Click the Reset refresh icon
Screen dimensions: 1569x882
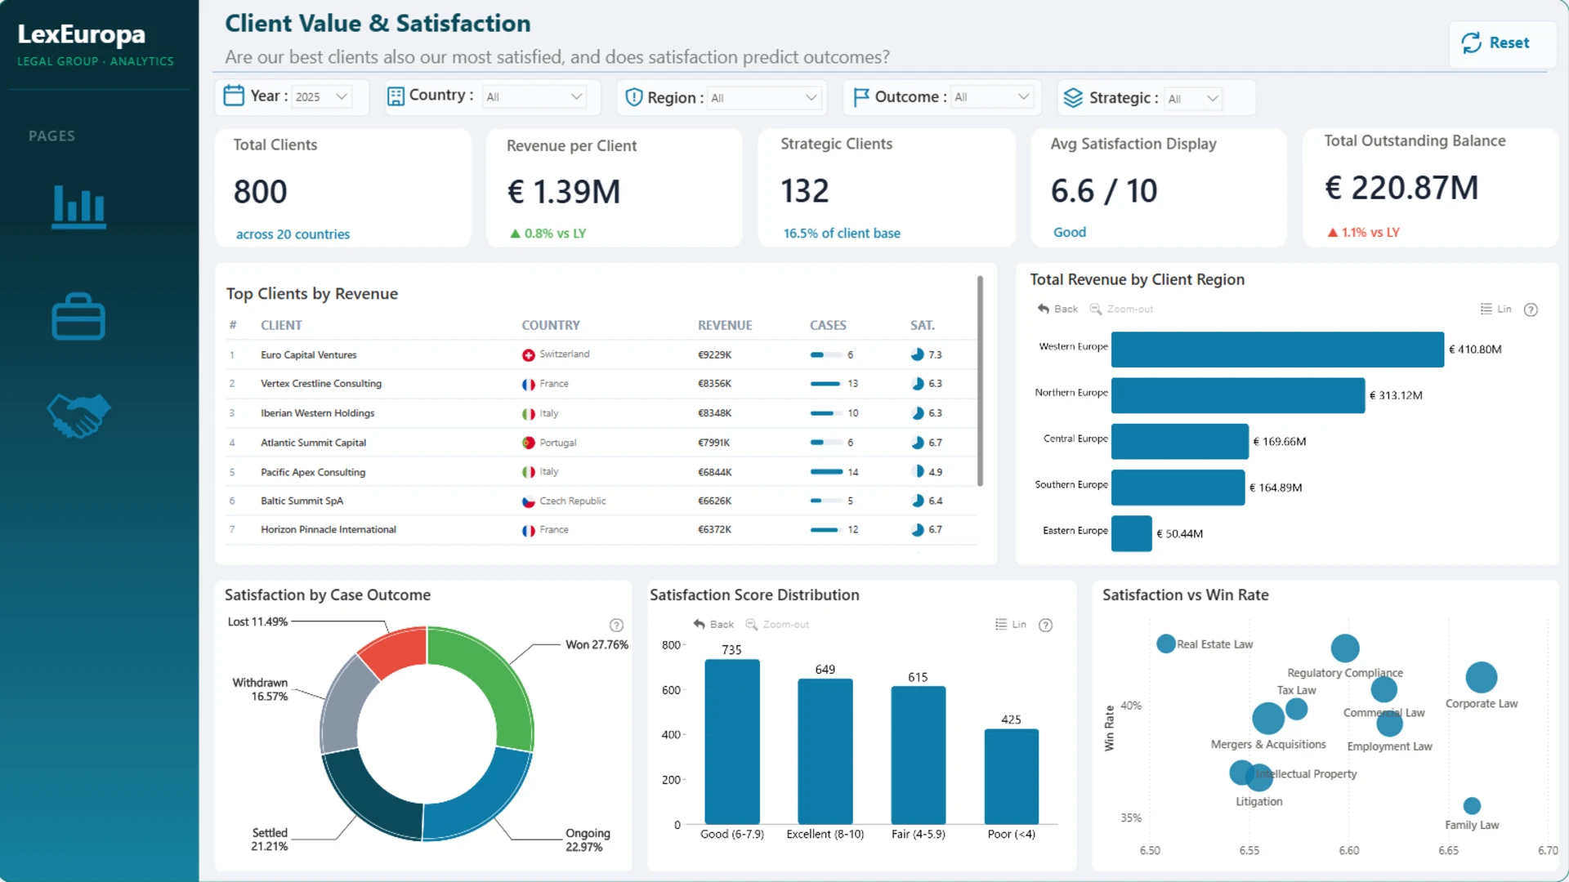[x=1471, y=42]
